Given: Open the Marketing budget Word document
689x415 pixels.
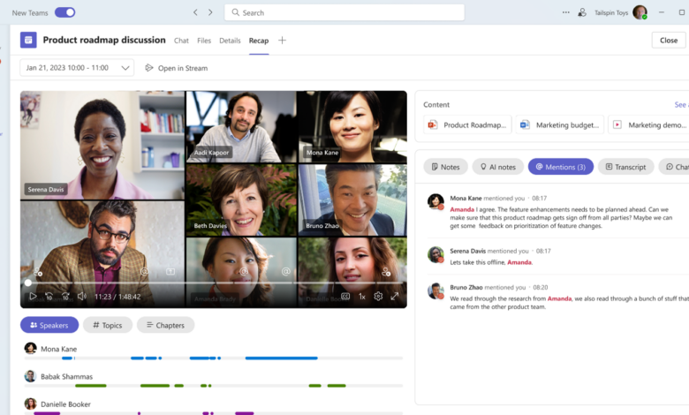Looking at the screenshot, I should (560, 124).
